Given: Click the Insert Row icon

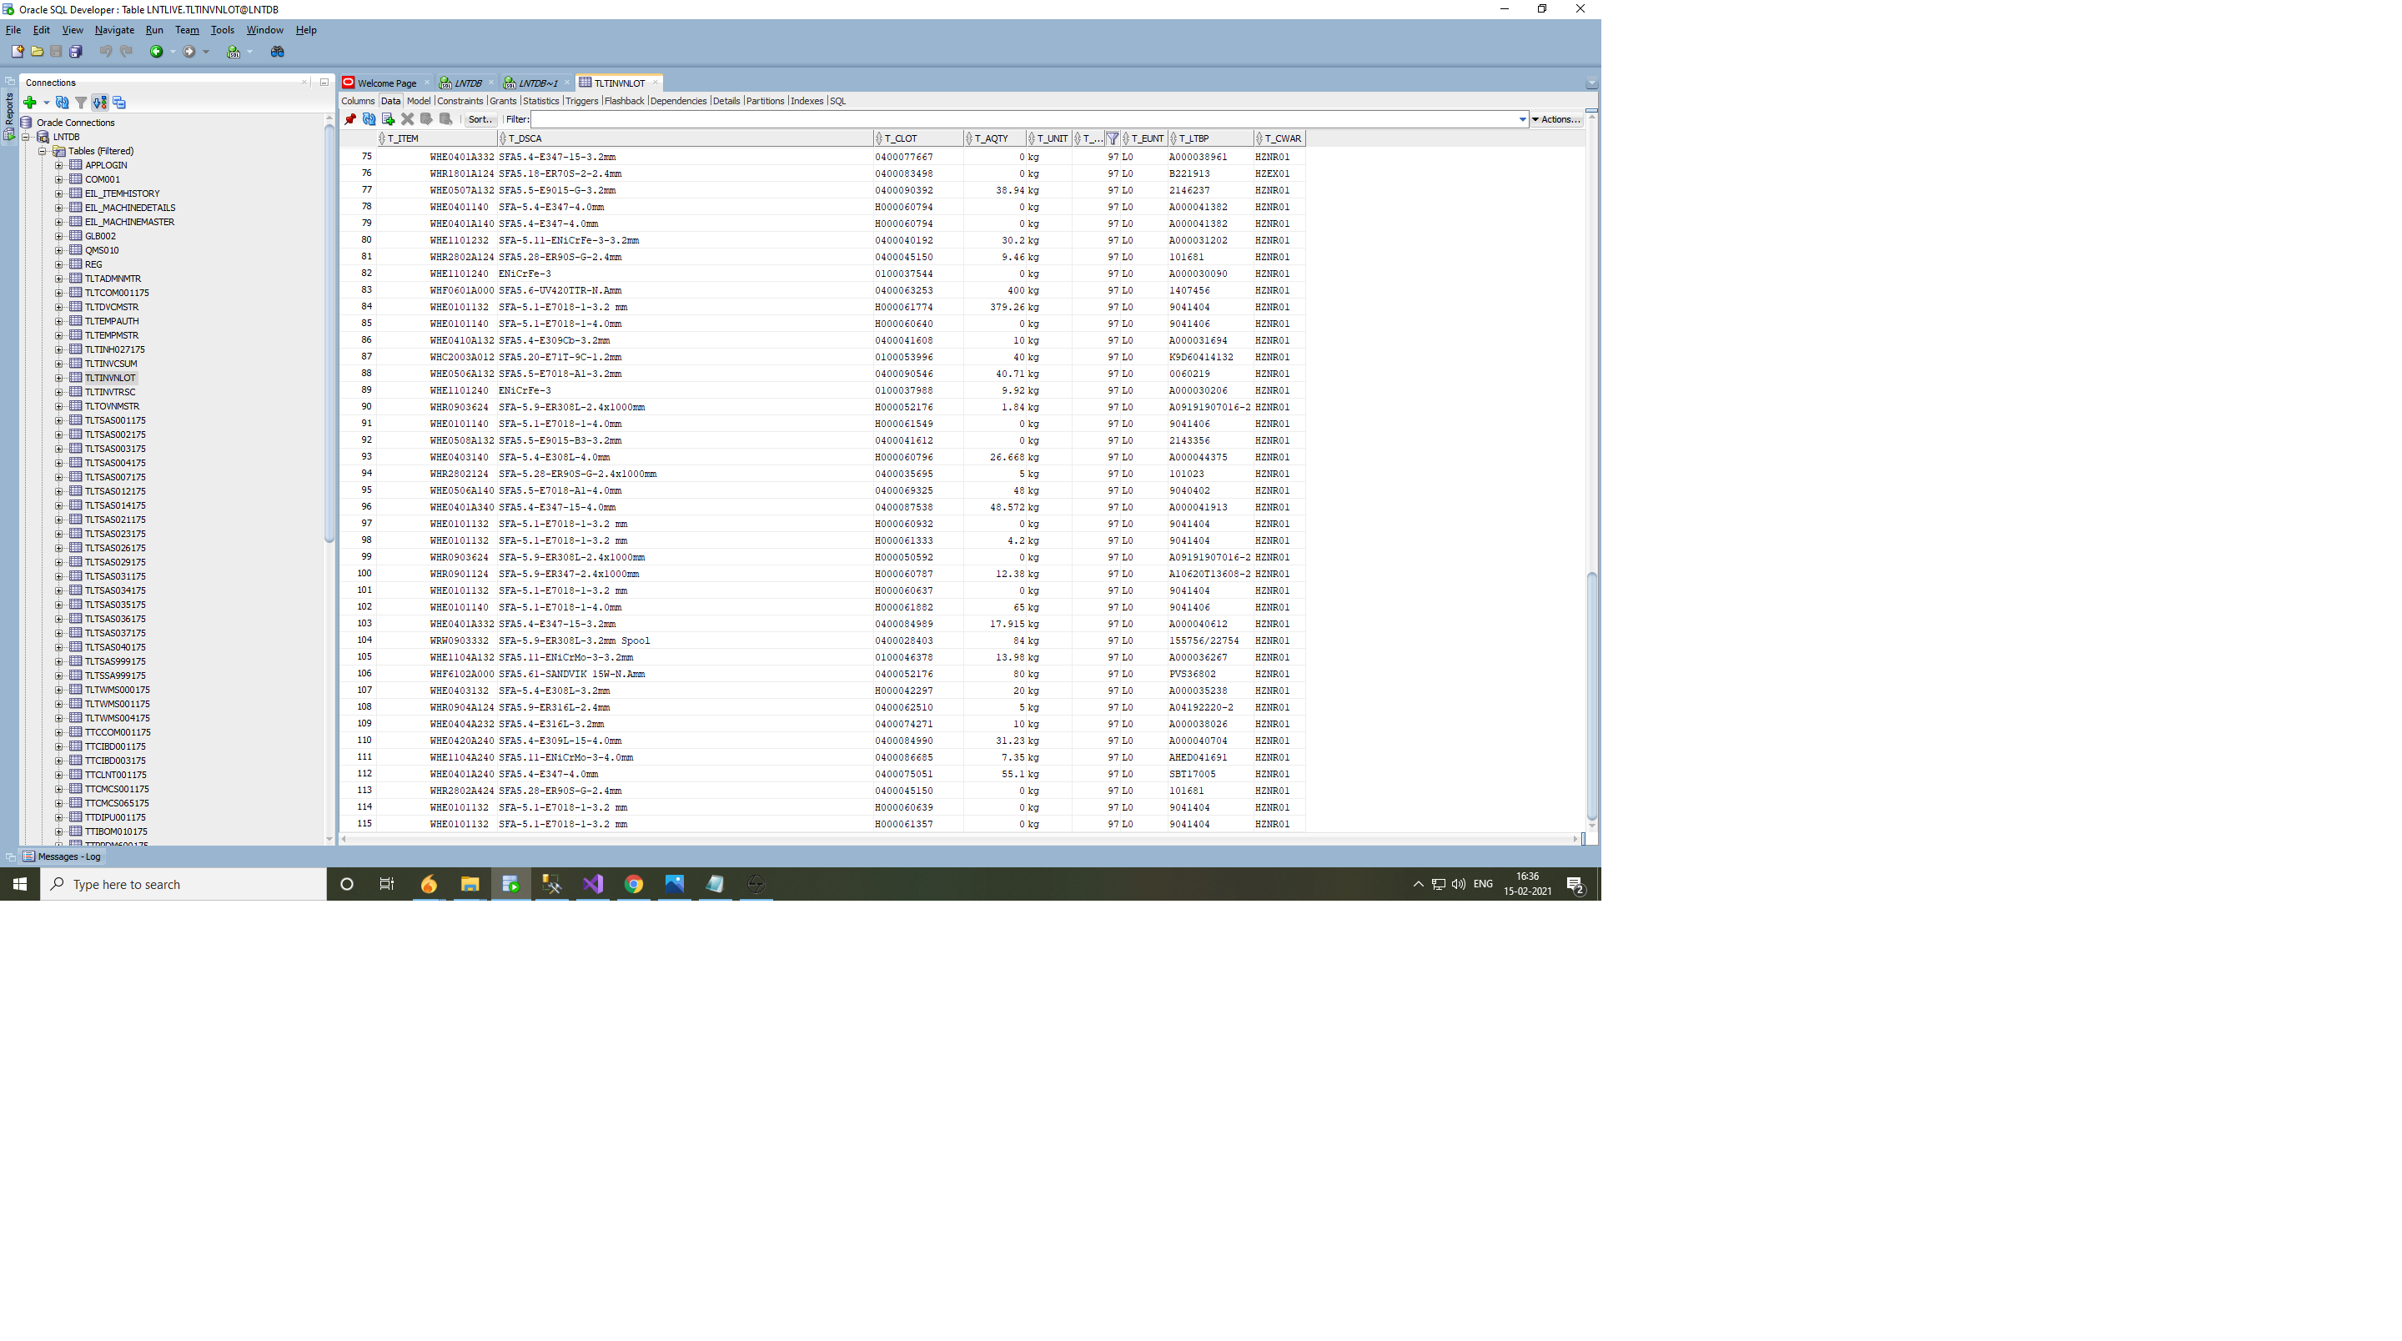Looking at the screenshot, I should [x=388, y=119].
